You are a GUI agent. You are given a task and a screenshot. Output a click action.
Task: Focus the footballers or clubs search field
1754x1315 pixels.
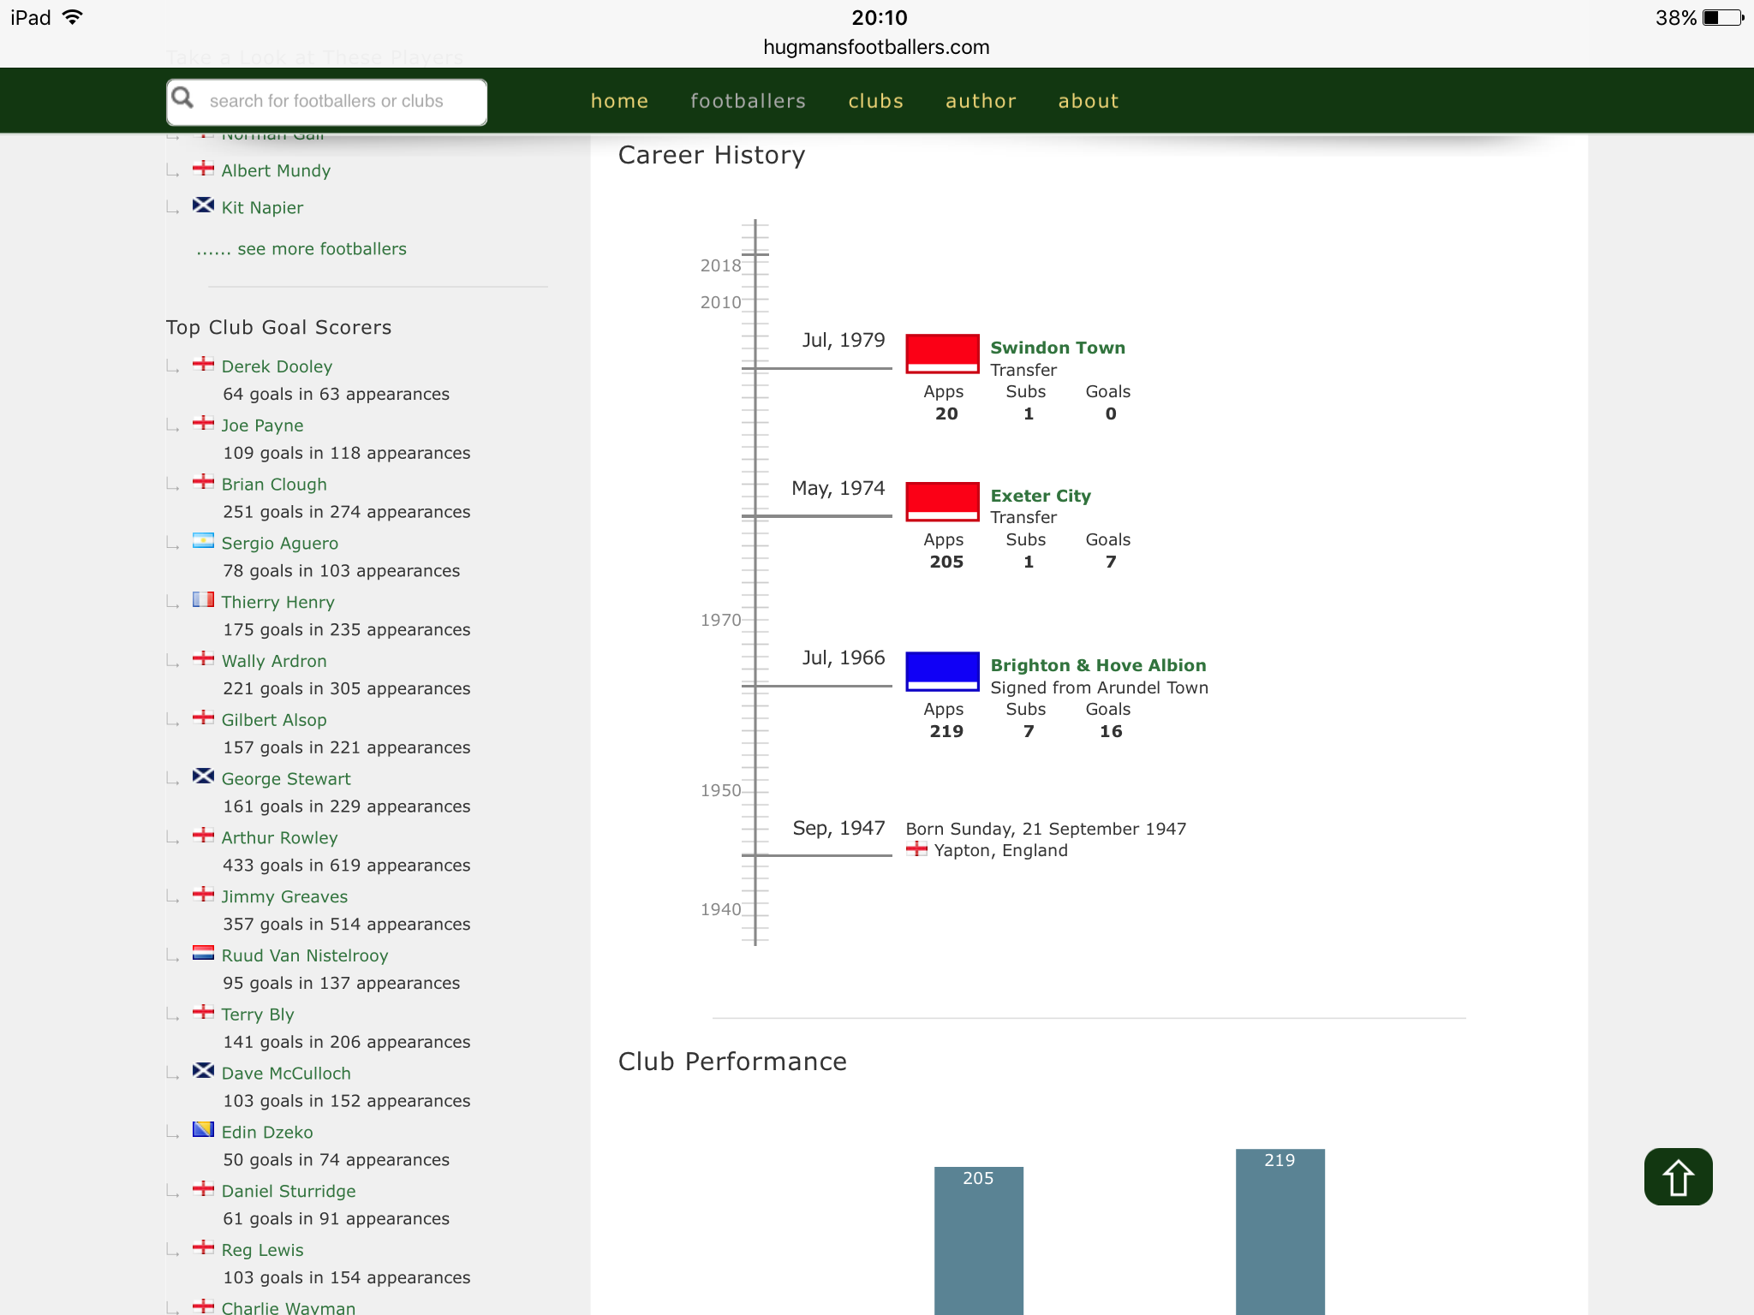click(x=327, y=102)
